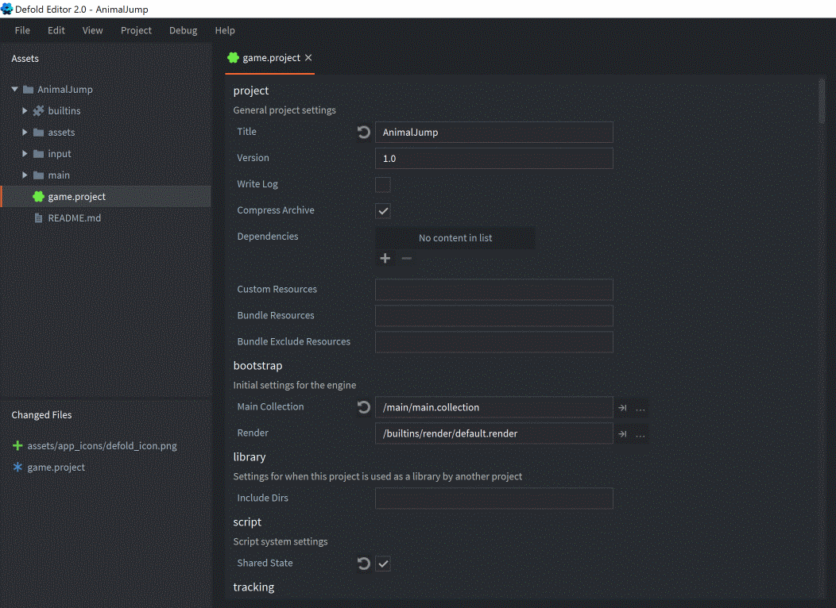Jump to the Render resource via arrow icon
The image size is (836, 608).
click(623, 434)
